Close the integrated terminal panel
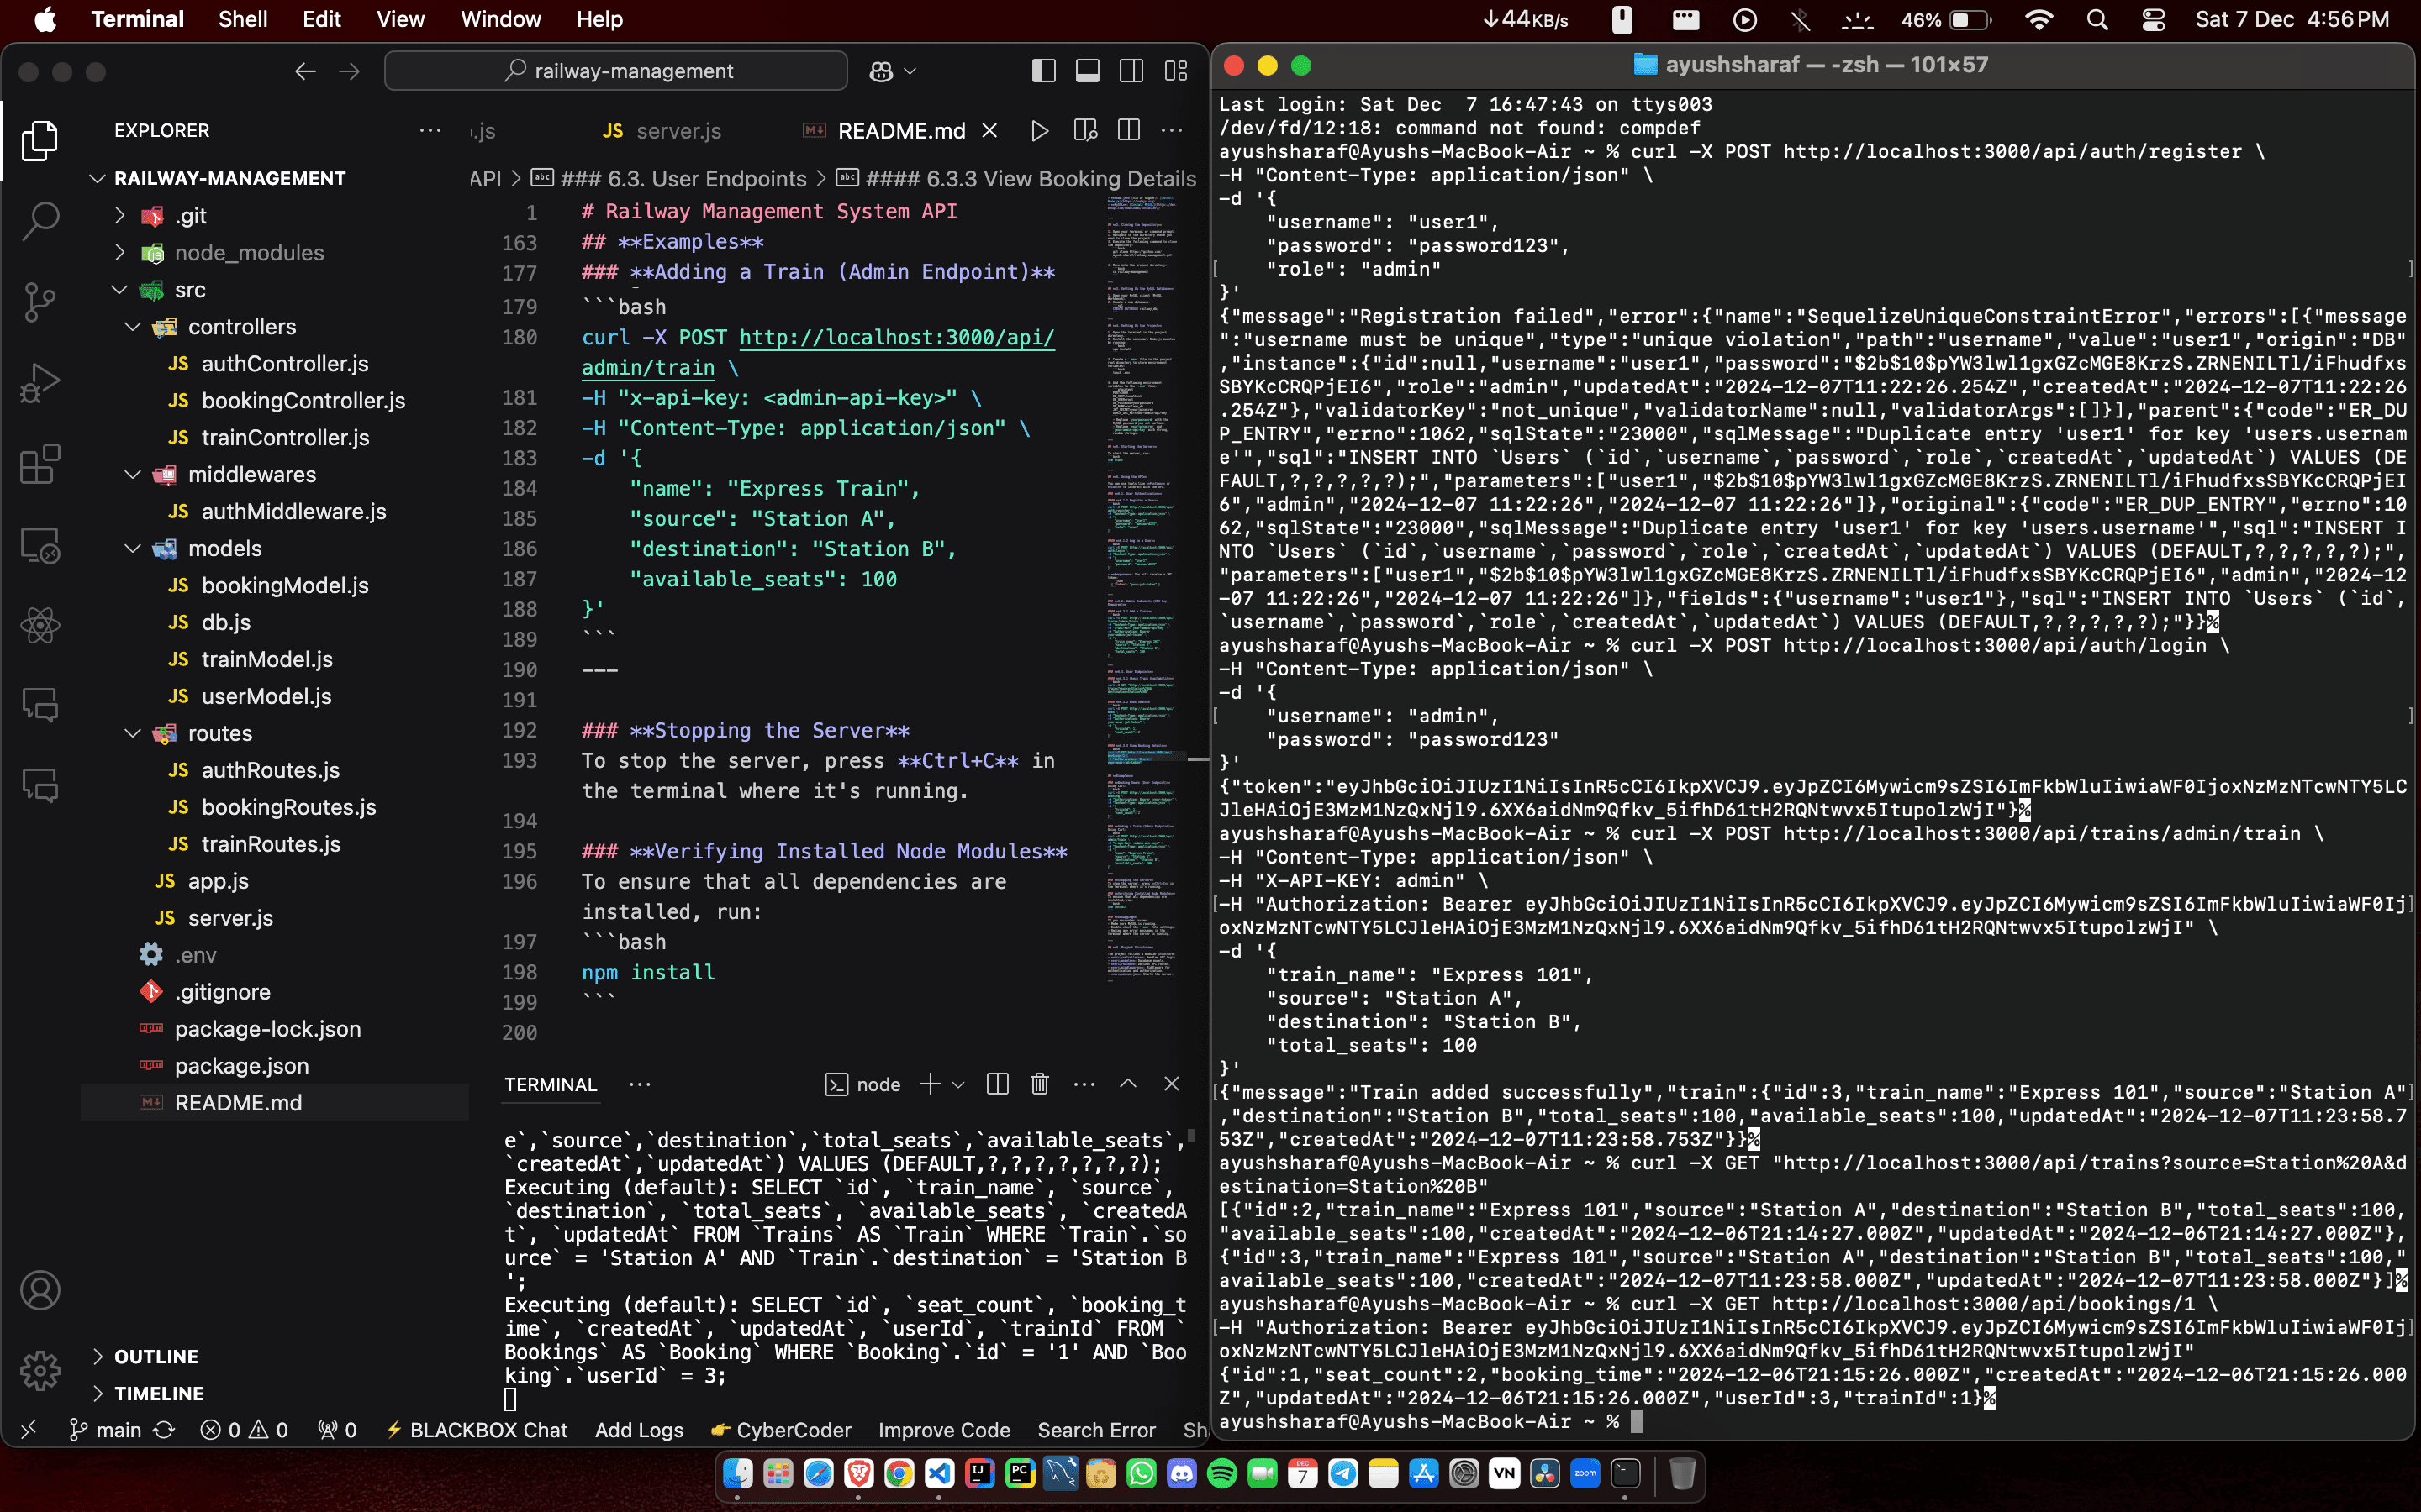 pos(1172,1084)
